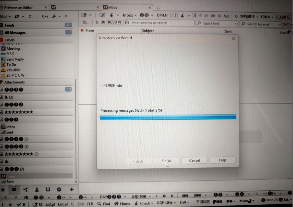Image resolution: width=293 pixels, height=207 pixels.
Task: Click the Help button in New Account Wizard
Action: [222, 160]
